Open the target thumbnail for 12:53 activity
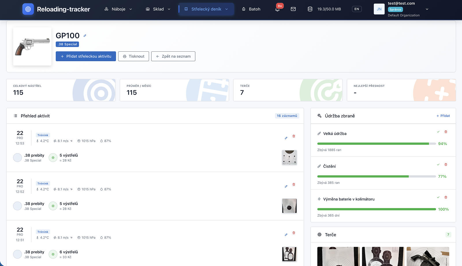The width and height of the screenshot is (462, 266). (x=289, y=158)
